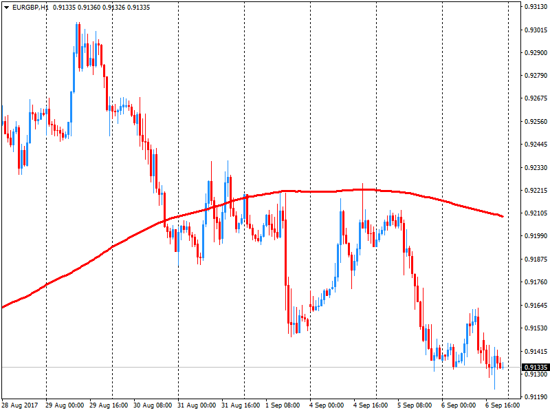
Task: Click the 0.92105 price axis label
Action: click(536, 213)
